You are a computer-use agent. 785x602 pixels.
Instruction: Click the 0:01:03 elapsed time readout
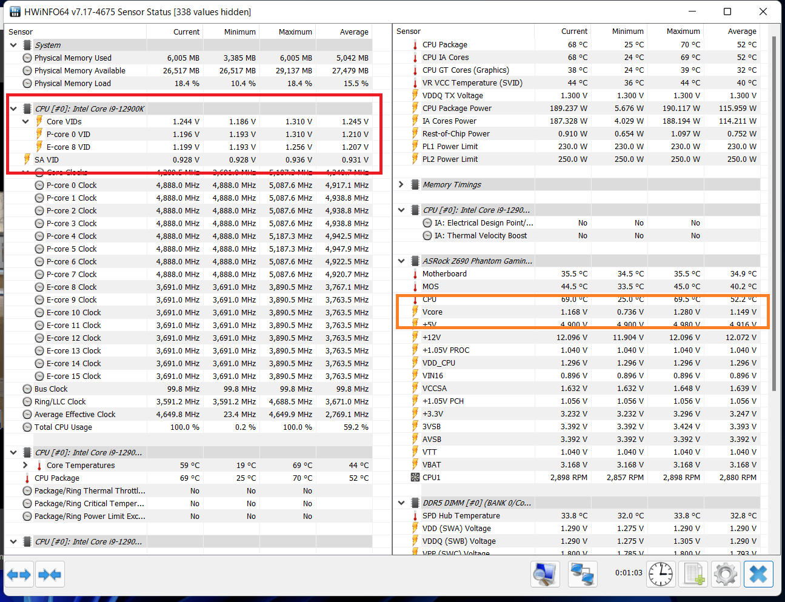[x=629, y=573]
